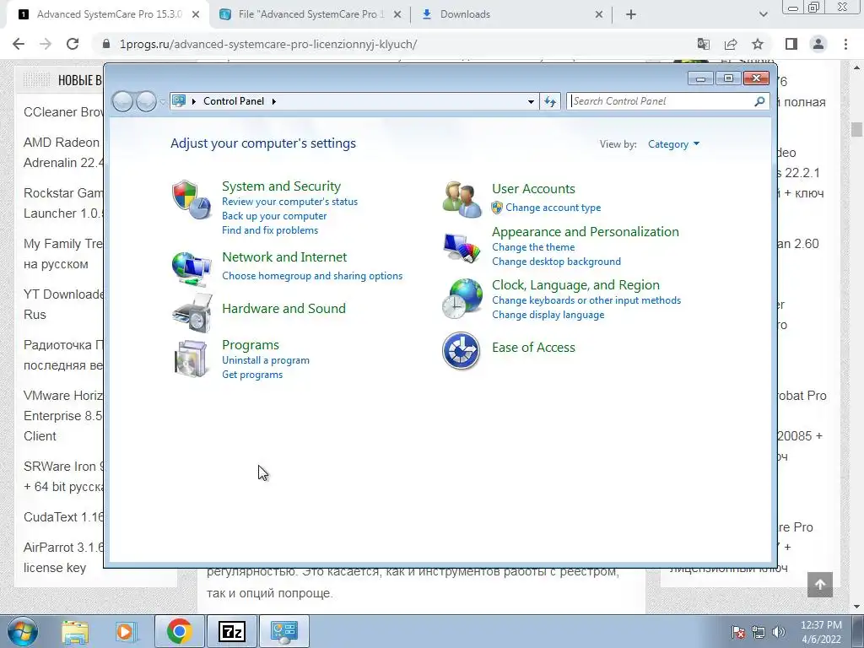This screenshot has height=648, width=864.
Task: Open Uninstall a program link
Action: [x=266, y=360]
